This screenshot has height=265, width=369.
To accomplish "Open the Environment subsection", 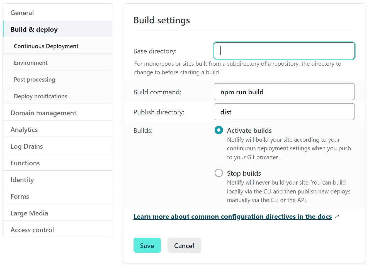I will point(58,63).
